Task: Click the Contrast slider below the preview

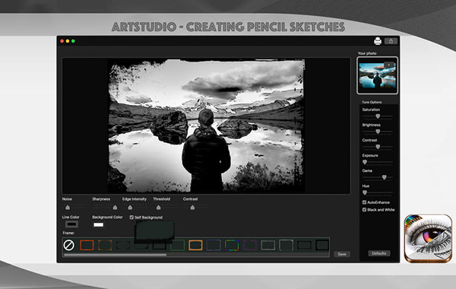Action: (192, 207)
